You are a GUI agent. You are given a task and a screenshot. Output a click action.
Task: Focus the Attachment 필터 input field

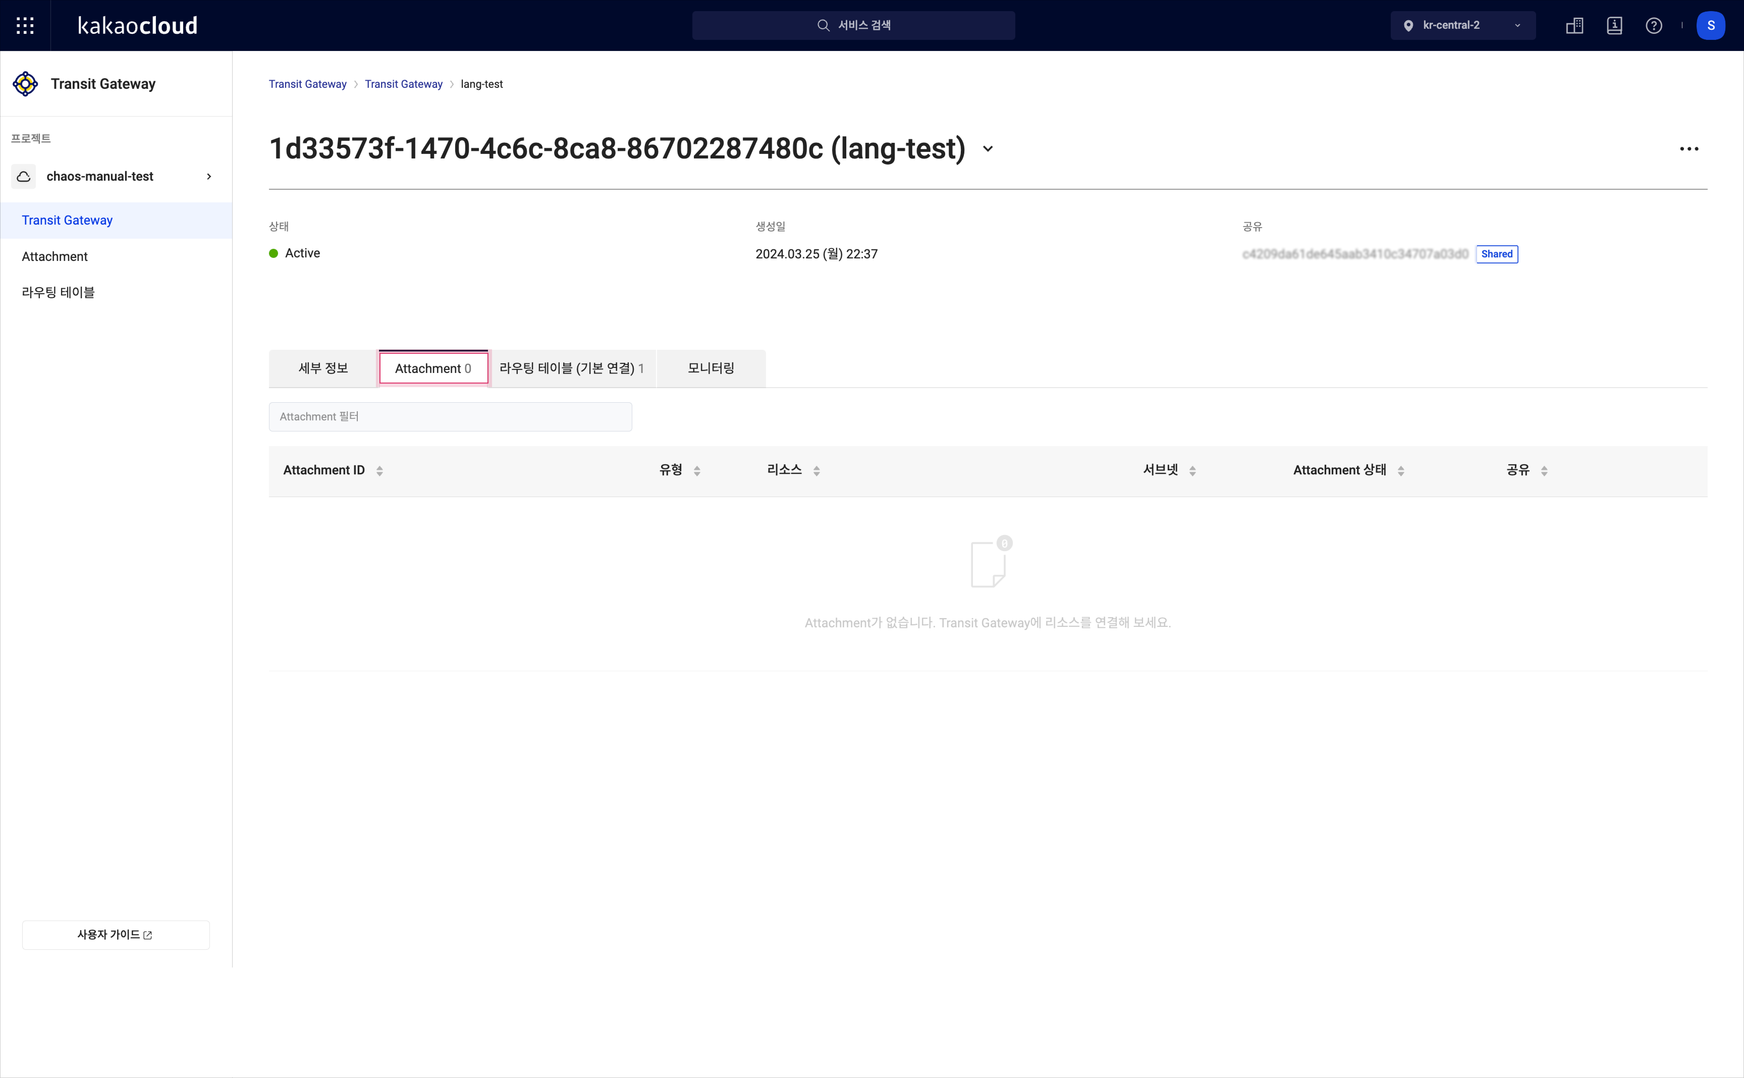[x=450, y=416]
